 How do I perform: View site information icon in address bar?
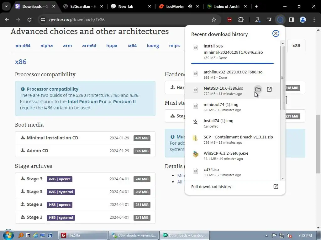(x=43, y=20)
